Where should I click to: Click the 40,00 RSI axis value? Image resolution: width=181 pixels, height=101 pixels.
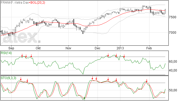173,70
